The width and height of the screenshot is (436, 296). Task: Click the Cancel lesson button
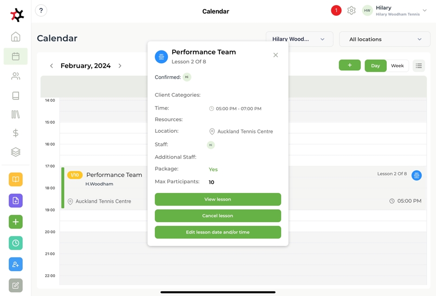218,216
